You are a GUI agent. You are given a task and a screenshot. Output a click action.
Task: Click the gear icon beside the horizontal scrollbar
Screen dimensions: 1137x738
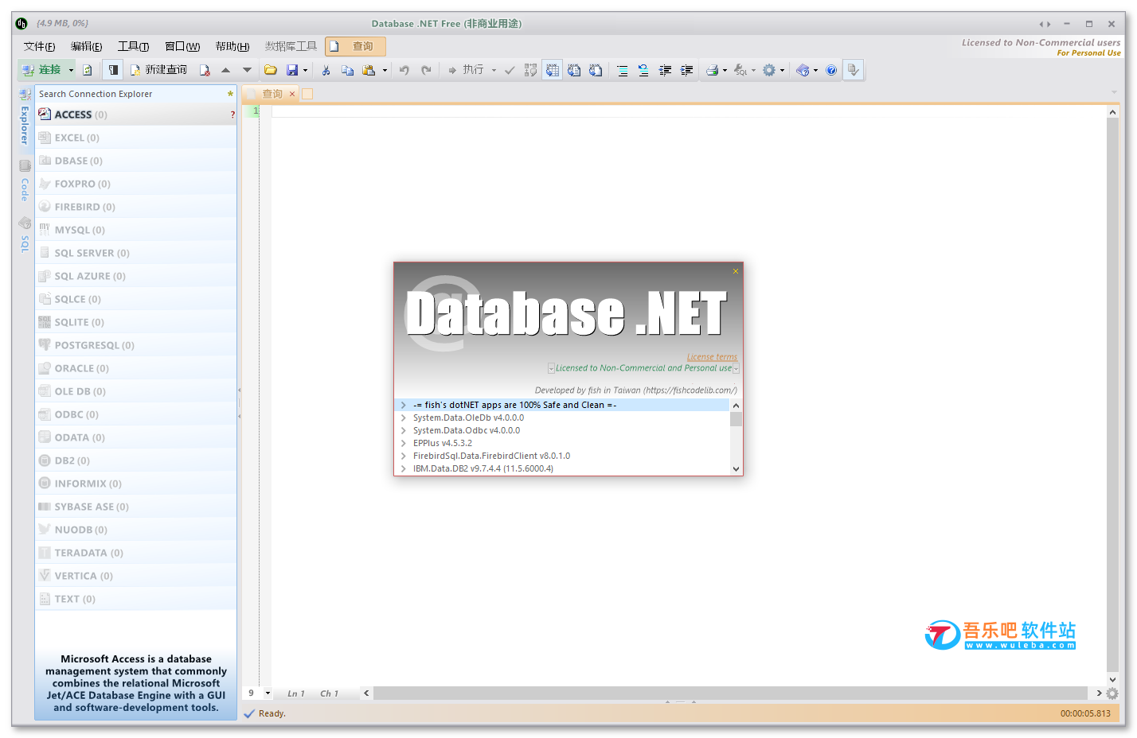(x=1112, y=693)
